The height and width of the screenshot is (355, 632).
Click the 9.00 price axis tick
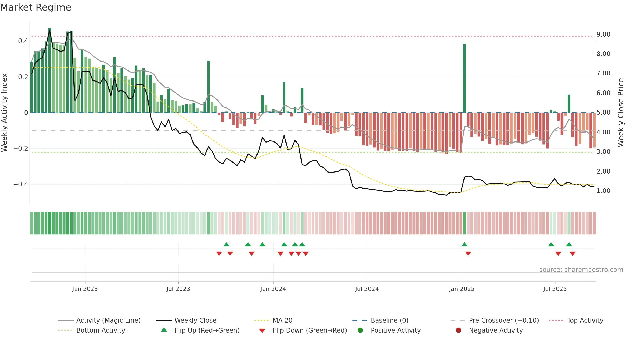603,34
